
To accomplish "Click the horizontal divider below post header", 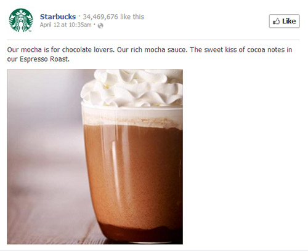I will pos(153,39).
